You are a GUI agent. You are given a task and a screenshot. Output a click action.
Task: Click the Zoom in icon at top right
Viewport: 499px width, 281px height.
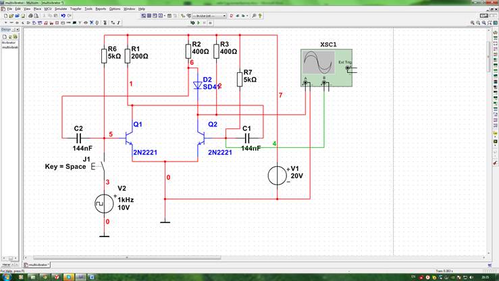point(472,23)
